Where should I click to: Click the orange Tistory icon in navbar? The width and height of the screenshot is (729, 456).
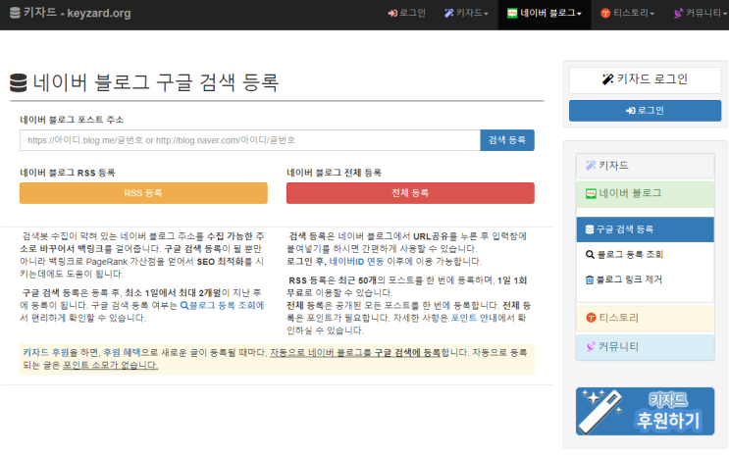(x=605, y=13)
